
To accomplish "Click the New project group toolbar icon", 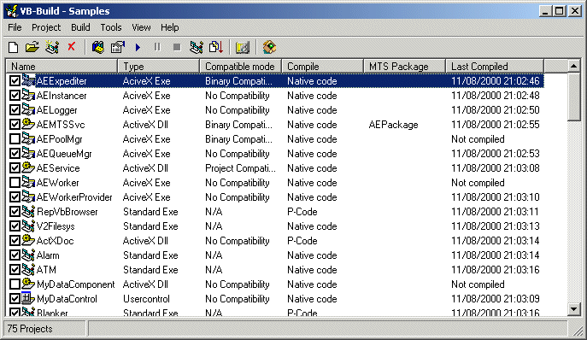I will coord(13,47).
